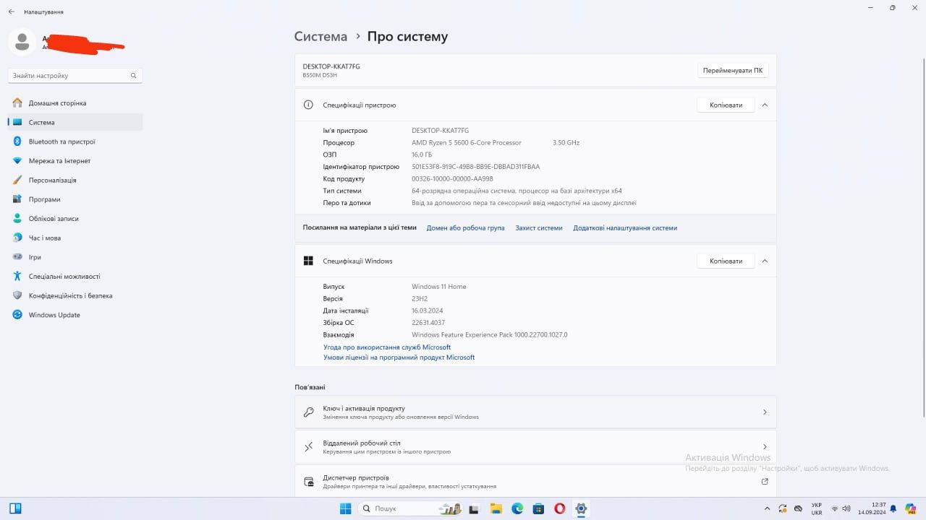Select the OS build value 22631.4037
This screenshot has height=520, width=926.
tap(428, 323)
